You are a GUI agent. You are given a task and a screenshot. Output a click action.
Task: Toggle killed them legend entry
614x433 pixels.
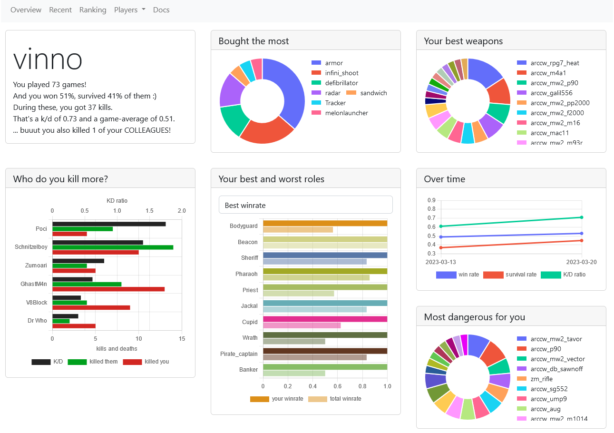pos(93,362)
